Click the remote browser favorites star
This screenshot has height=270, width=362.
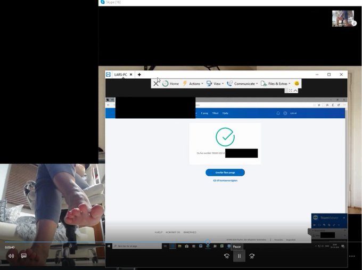tap(319, 105)
